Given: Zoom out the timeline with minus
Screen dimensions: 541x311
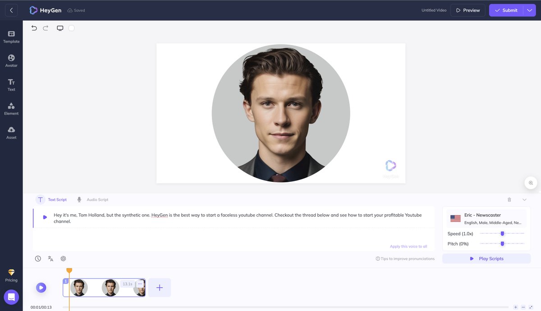Looking at the screenshot, I should [523, 307].
